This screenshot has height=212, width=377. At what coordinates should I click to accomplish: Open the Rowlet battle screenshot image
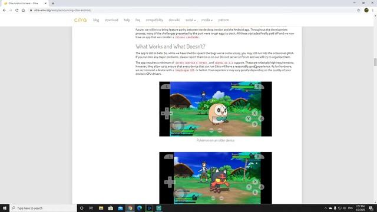[216, 109]
